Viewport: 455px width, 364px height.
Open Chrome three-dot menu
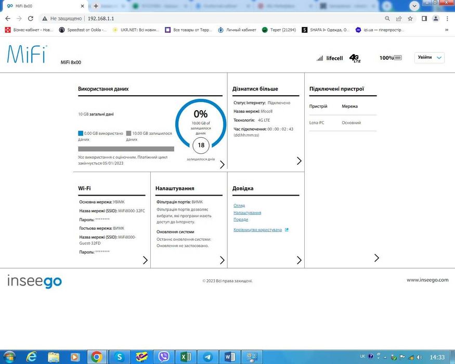tap(447, 19)
